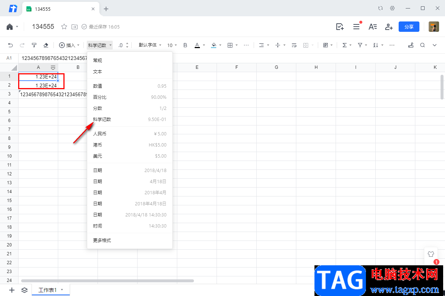445x296 pixels.
Task: Star the 134555 document
Action: (64, 27)
